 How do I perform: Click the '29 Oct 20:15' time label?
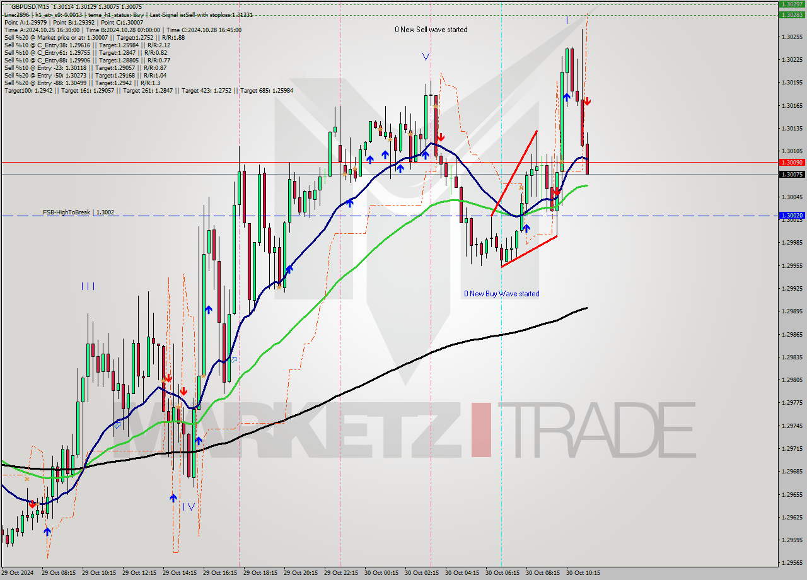(x=300, y=573)
